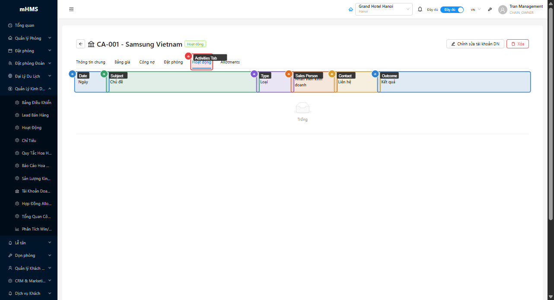554x300 pixels.
Task: Click the user avatar icon
Action: coord(503,9)
